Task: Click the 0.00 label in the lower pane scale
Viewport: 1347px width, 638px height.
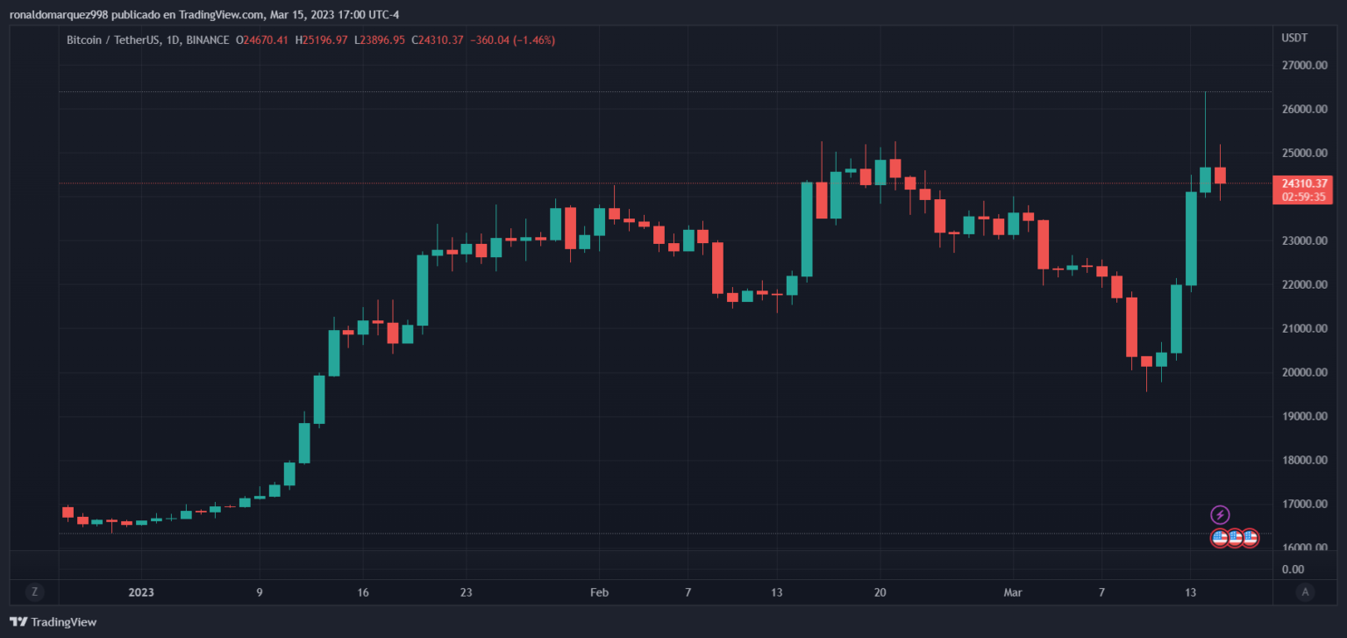Action: (1293, 569)
